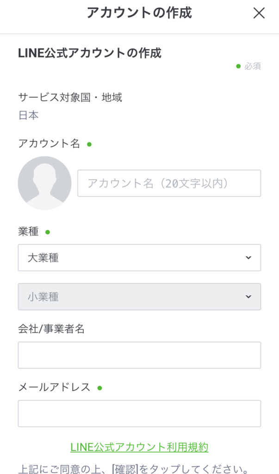Click the アカウントの作成 header title
Viewport: 279px width, 474px height.
pos(139,13)
